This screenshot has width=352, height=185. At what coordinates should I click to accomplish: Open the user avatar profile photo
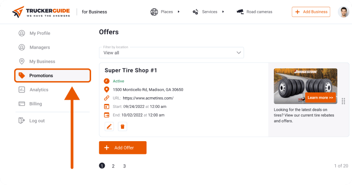344,12
